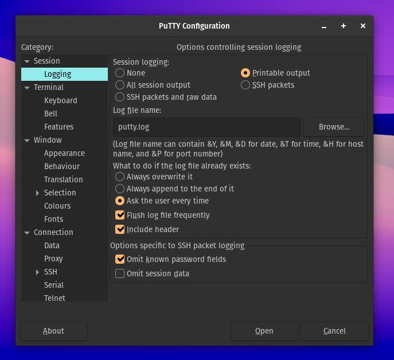Viewport: 394px width, 360px height.
Task: Collapse the Session tree arrow
Action: (x=27, y=61)
